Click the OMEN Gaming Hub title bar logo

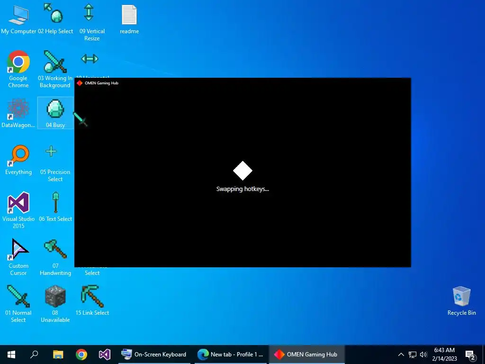pyautogui.click(x=80, y=83)
